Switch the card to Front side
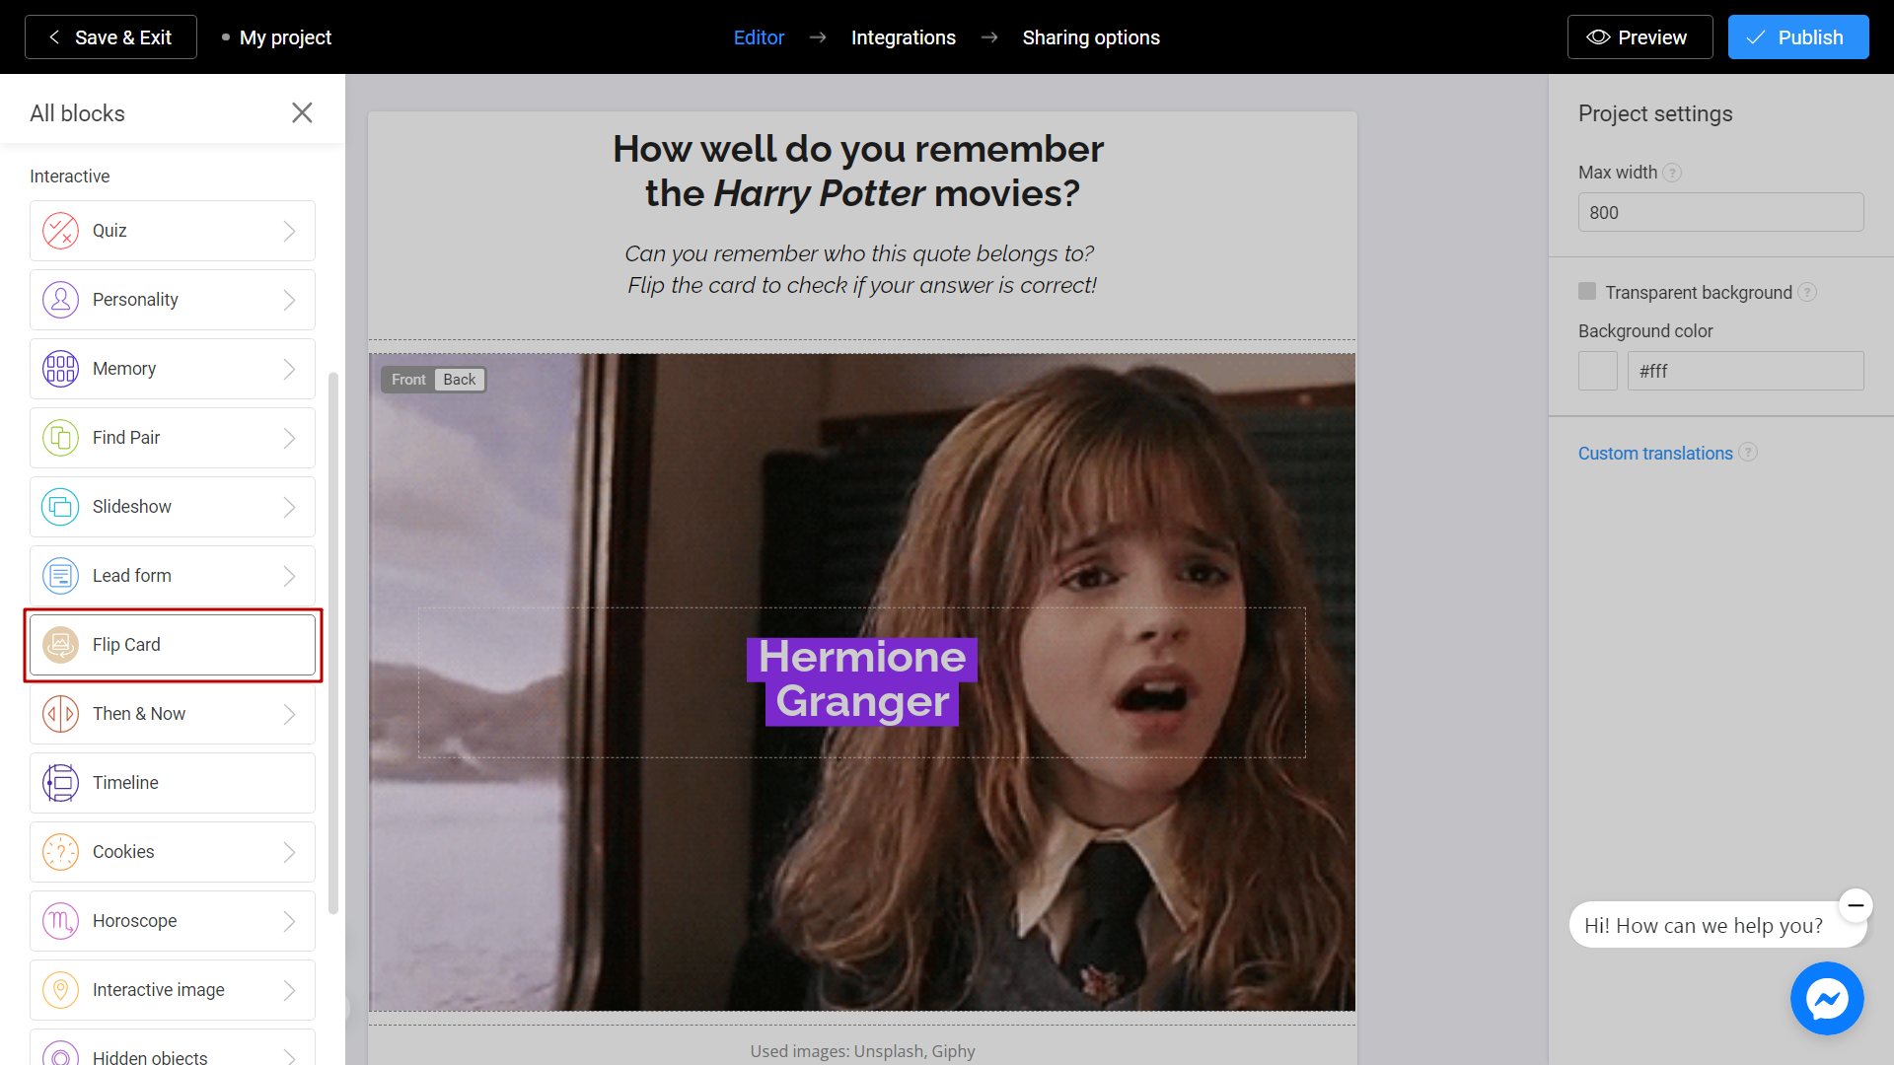This screenshot has height=1065, width=1894. 408,380
